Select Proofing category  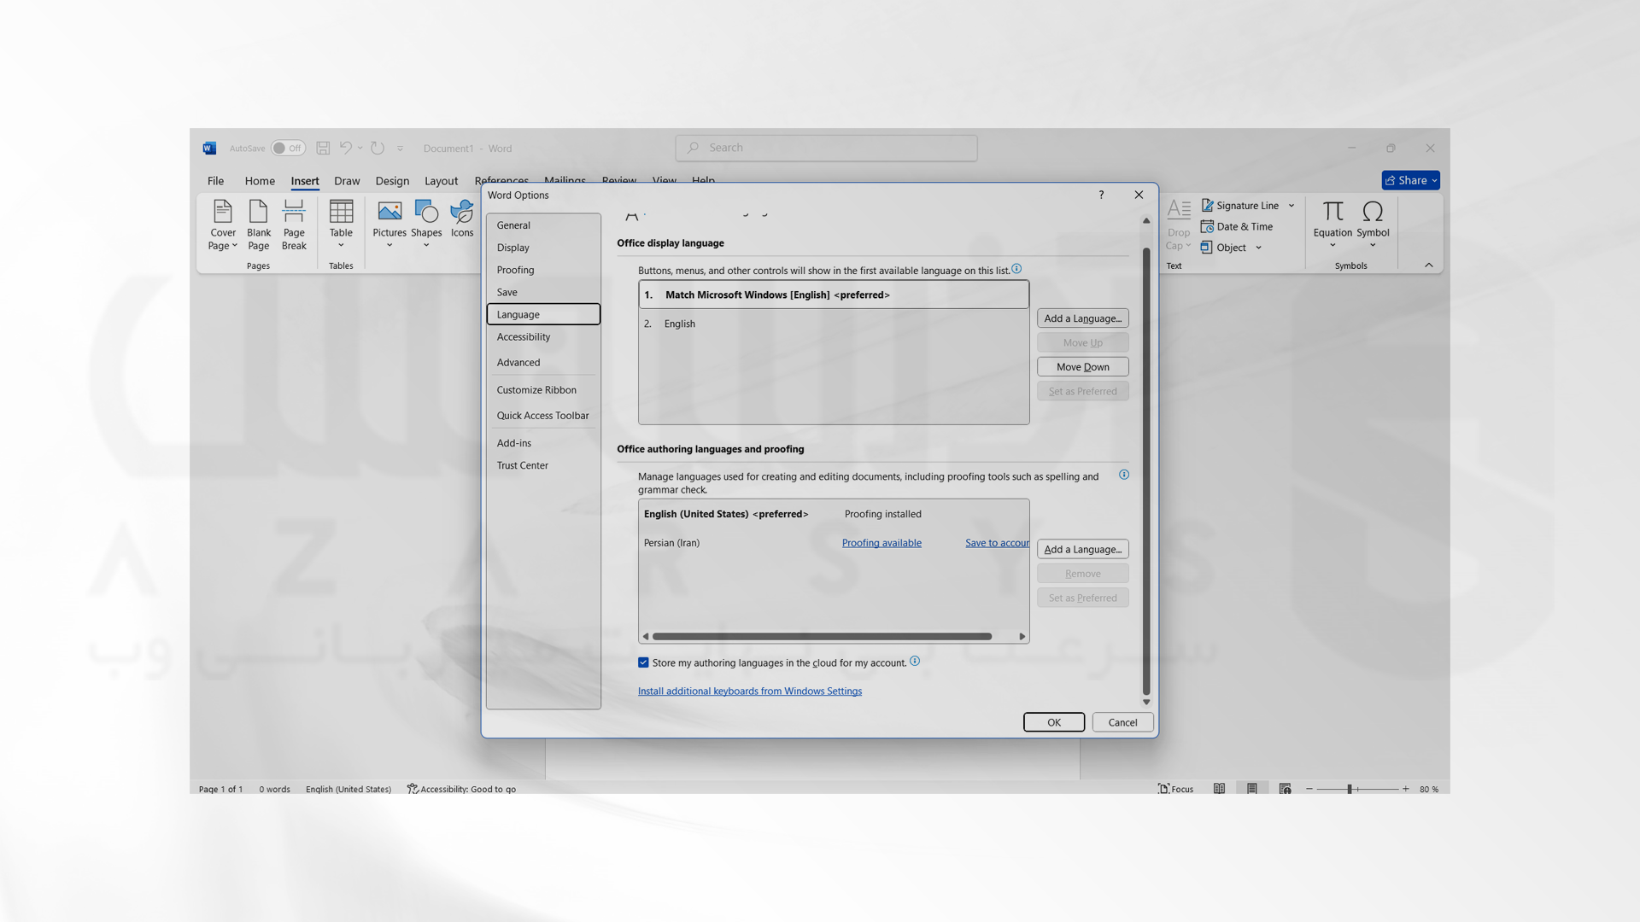click(543, 270)
